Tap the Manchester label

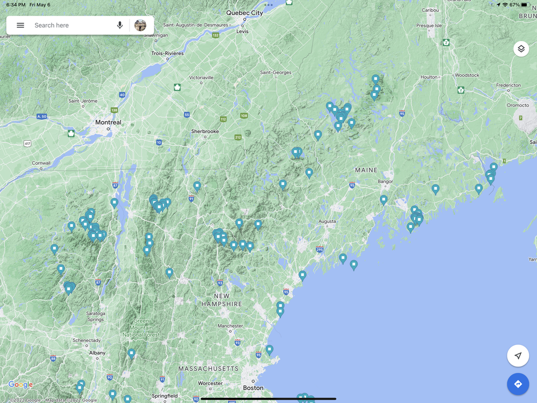(230, 326)
